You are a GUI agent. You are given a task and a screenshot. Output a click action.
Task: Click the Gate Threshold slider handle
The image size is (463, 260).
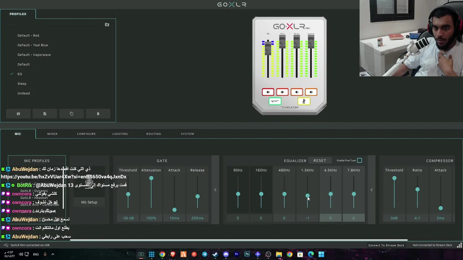pyautogui.click(x=128, y=194)
